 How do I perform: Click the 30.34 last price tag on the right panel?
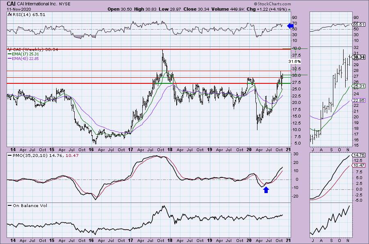point(359,57)
